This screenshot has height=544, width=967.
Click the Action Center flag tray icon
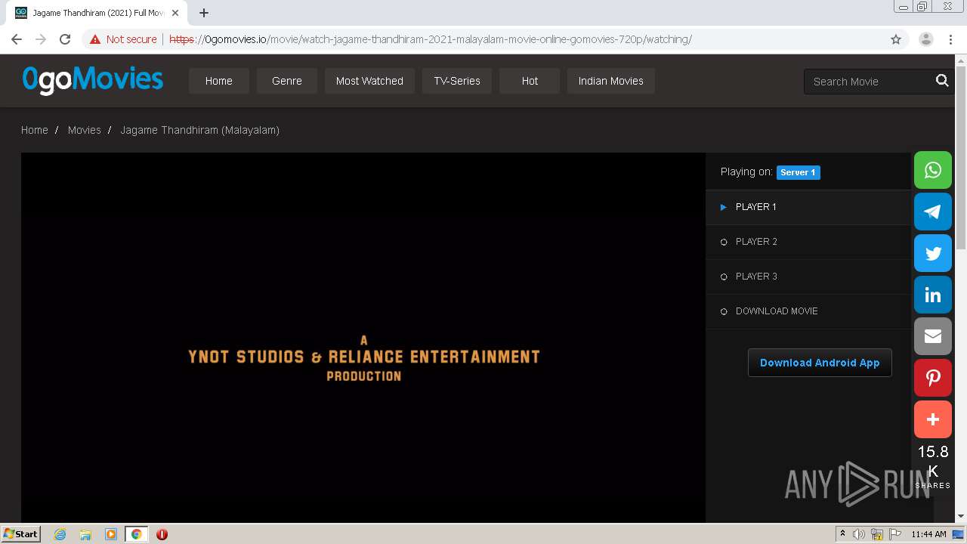coord(895,534)
